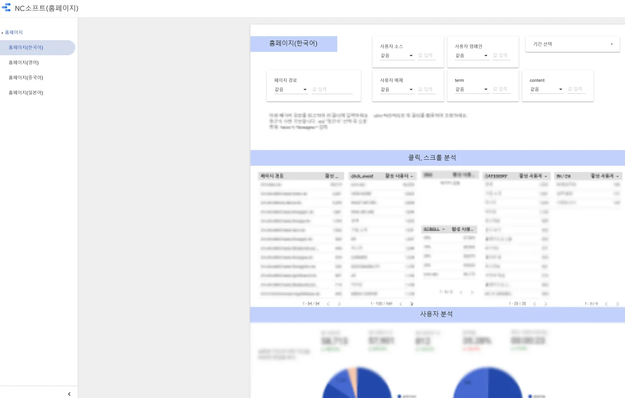Viewport: 625px width, 398px height.
Task: Switch to 홈페이지(일본어) page
Action: click(26, 93)
